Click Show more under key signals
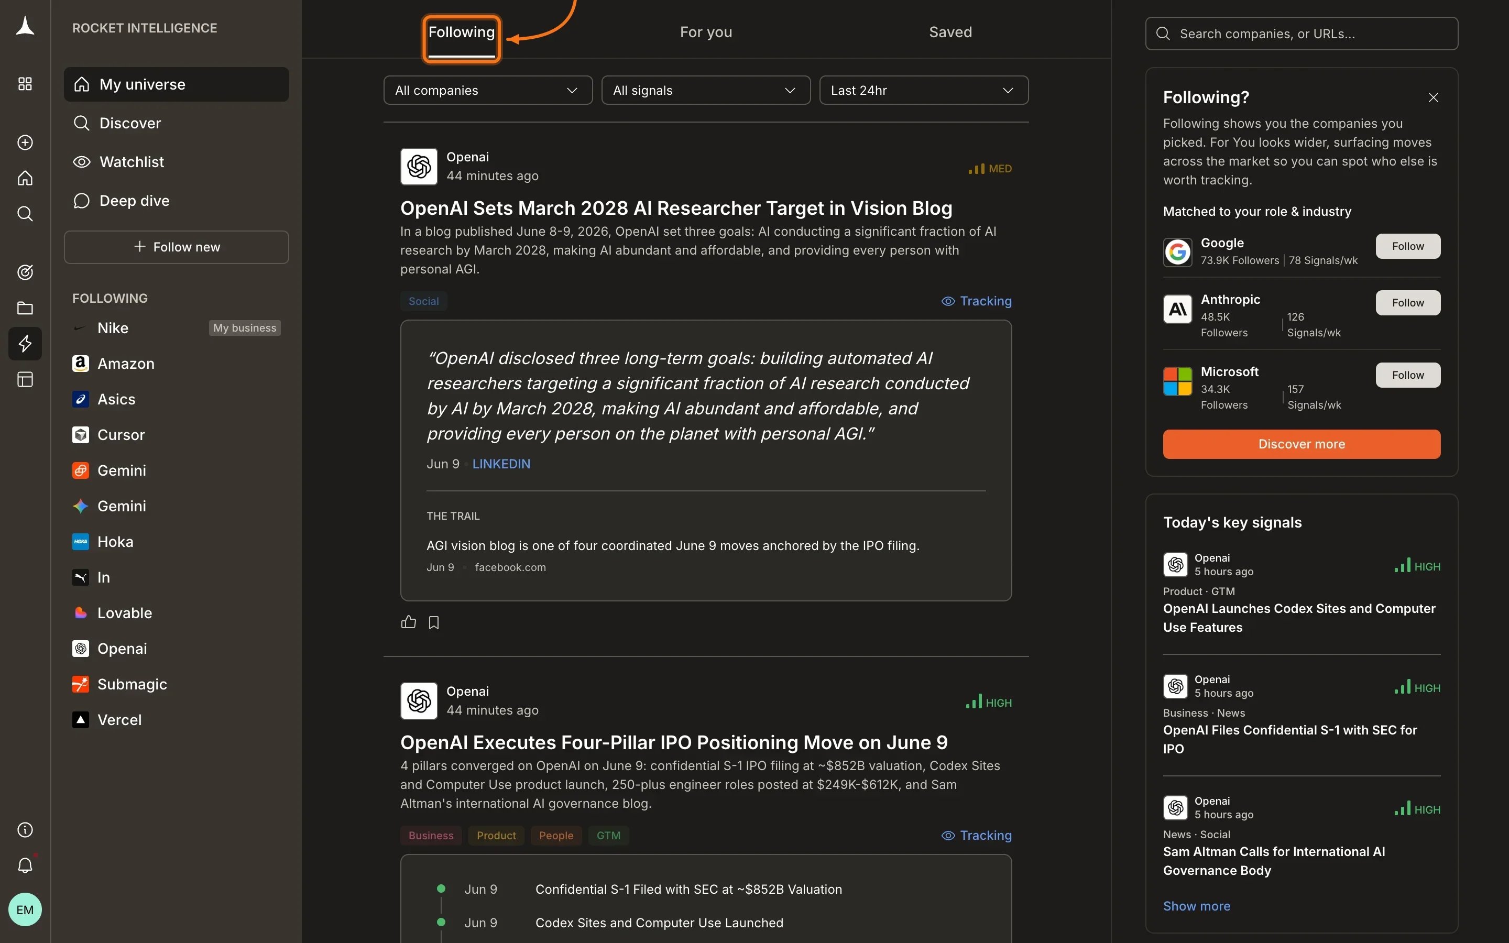Viewport: 1509px width, 943px height. click(x=1197, y=906)
